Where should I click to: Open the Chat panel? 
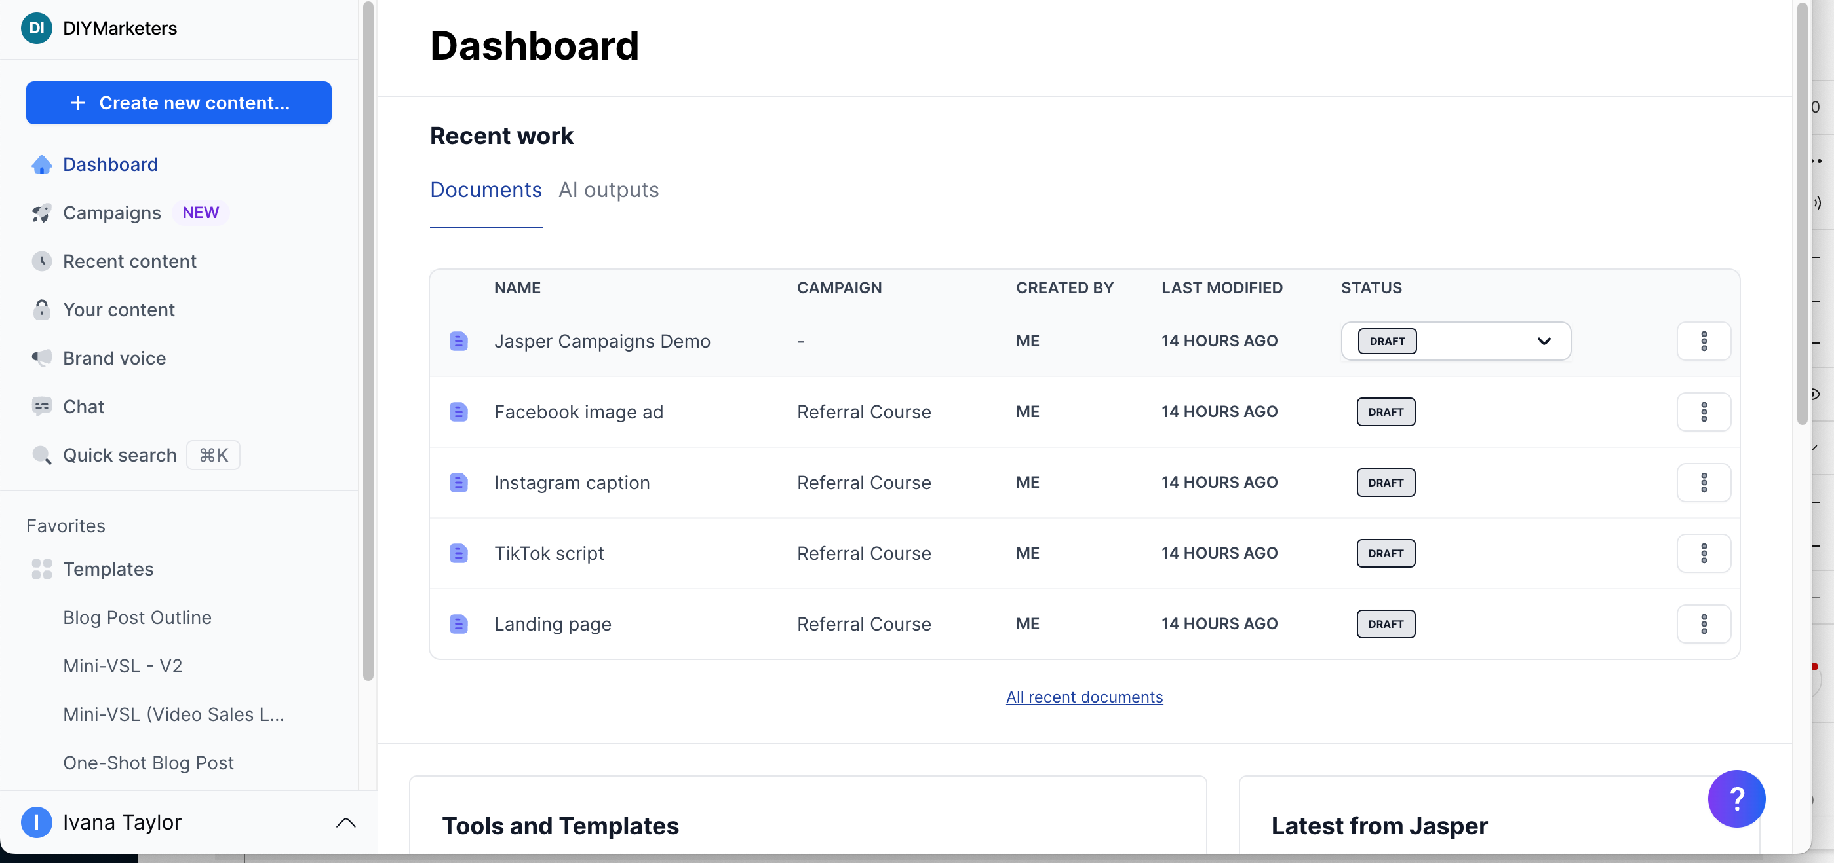(83, 406)
